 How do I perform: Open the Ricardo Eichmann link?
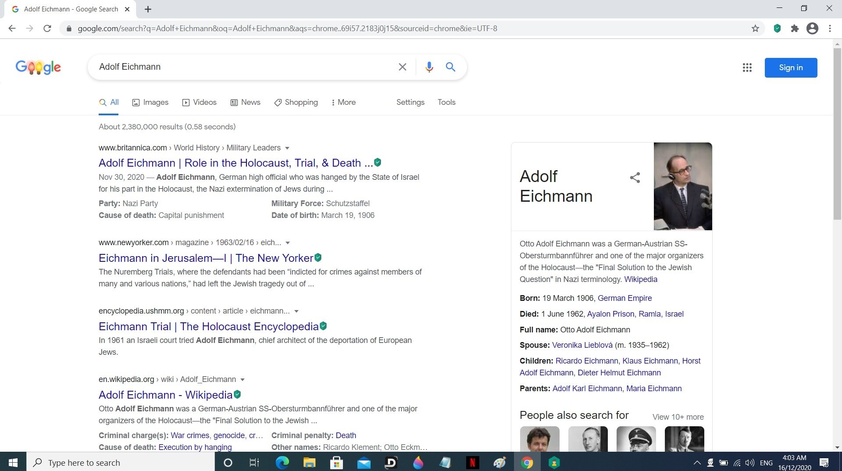586,361
